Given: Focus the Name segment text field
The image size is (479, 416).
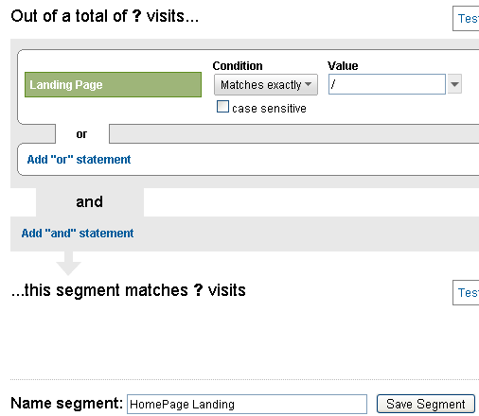Looking at the screenshot, I should pyautogui.click(x=247, y=404).
